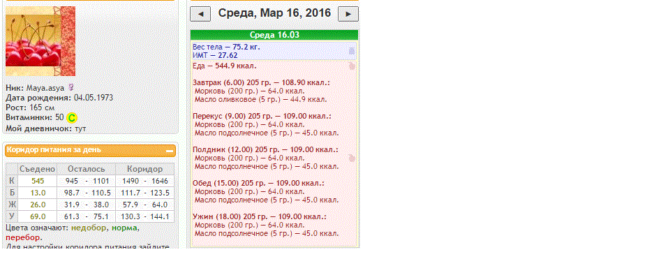Click the eaten fat value 26.0

tap(38, 205)
